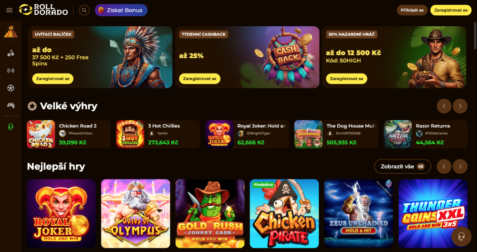Click the Získat Bonus button
The width and height of the screenshot is (477, 252).
point(121,10)
